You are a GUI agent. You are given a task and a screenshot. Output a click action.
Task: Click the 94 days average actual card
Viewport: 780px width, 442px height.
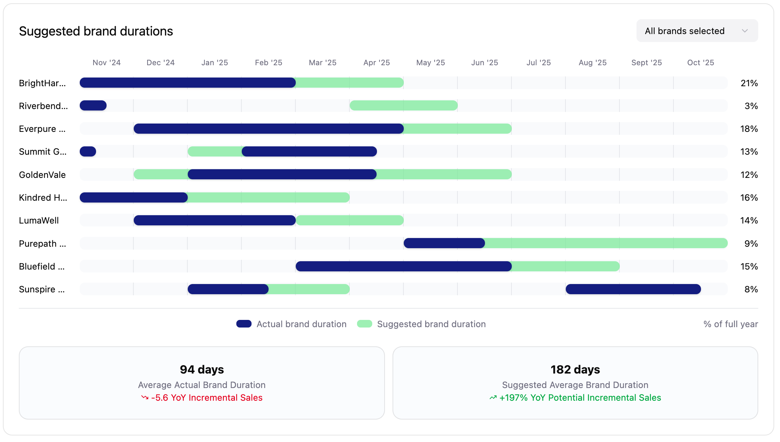pos(202,383)
